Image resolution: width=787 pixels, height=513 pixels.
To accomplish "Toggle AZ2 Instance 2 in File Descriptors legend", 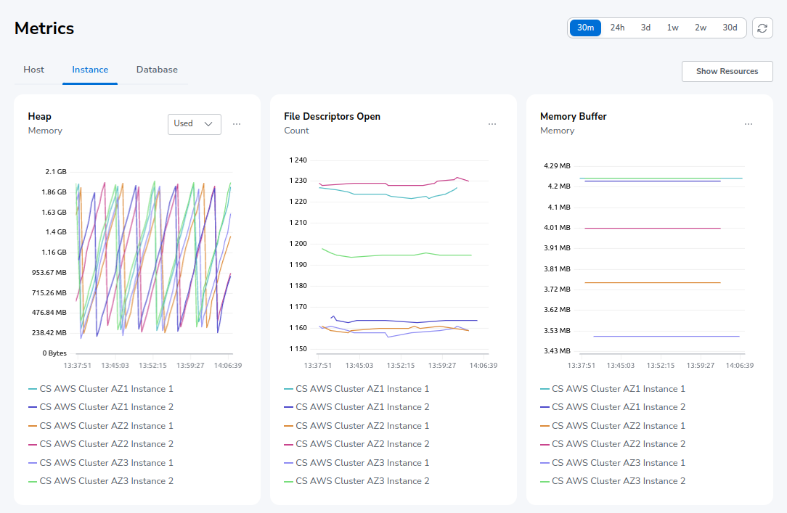I will coord(362,444).
